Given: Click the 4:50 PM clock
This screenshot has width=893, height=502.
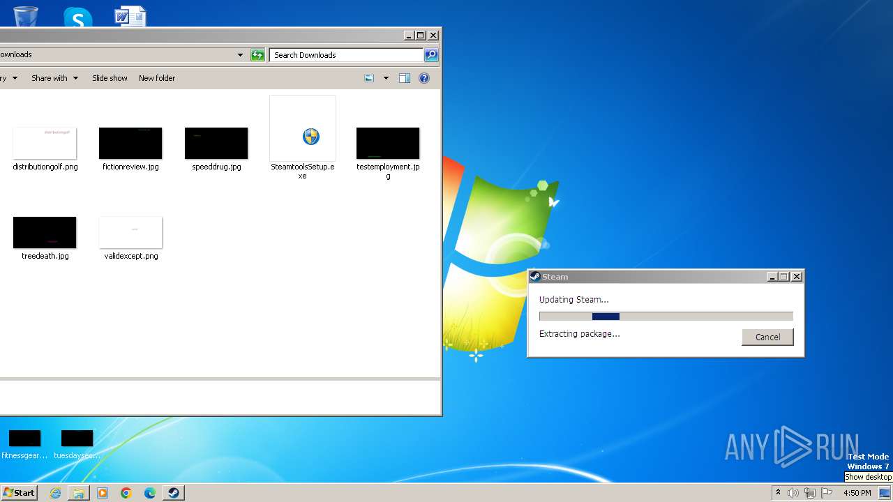Looking at the screenshot, I should [x=857, y=493].
